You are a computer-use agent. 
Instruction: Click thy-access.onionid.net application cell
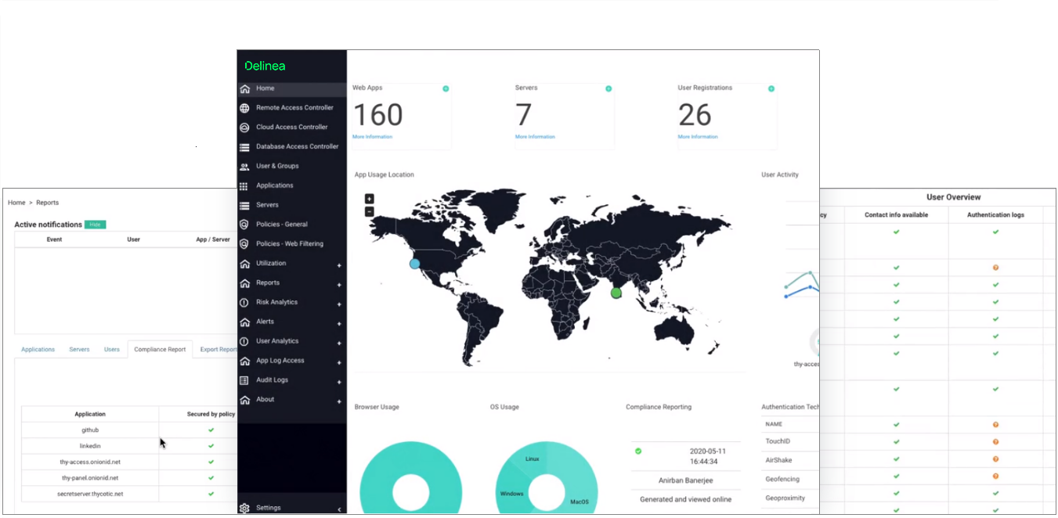tap(90, 462)
